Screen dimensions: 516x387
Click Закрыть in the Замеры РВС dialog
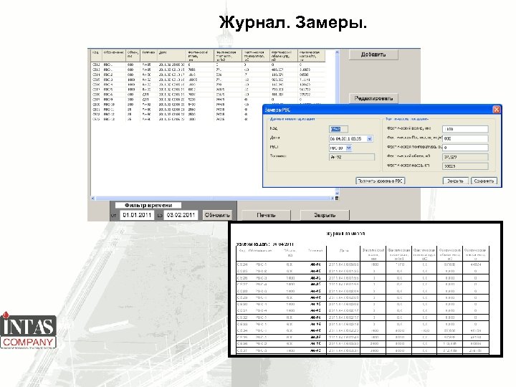click(456, 181)
